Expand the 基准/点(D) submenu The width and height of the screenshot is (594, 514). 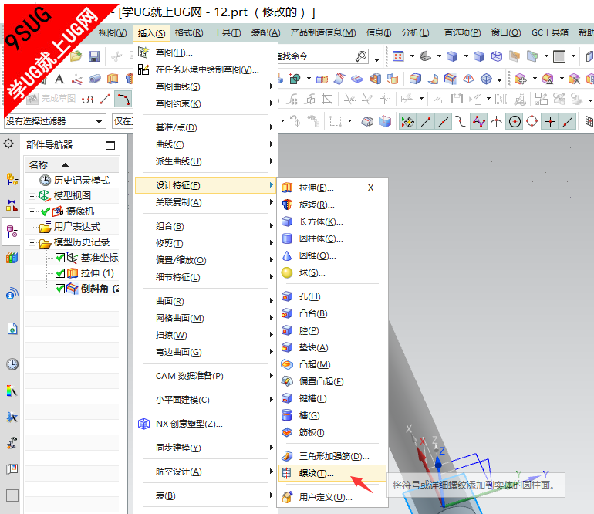(205, 127)
